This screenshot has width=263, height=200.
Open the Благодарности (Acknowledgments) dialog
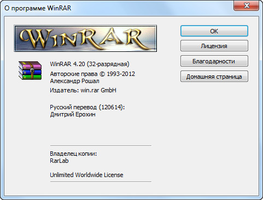click(214, 61)
